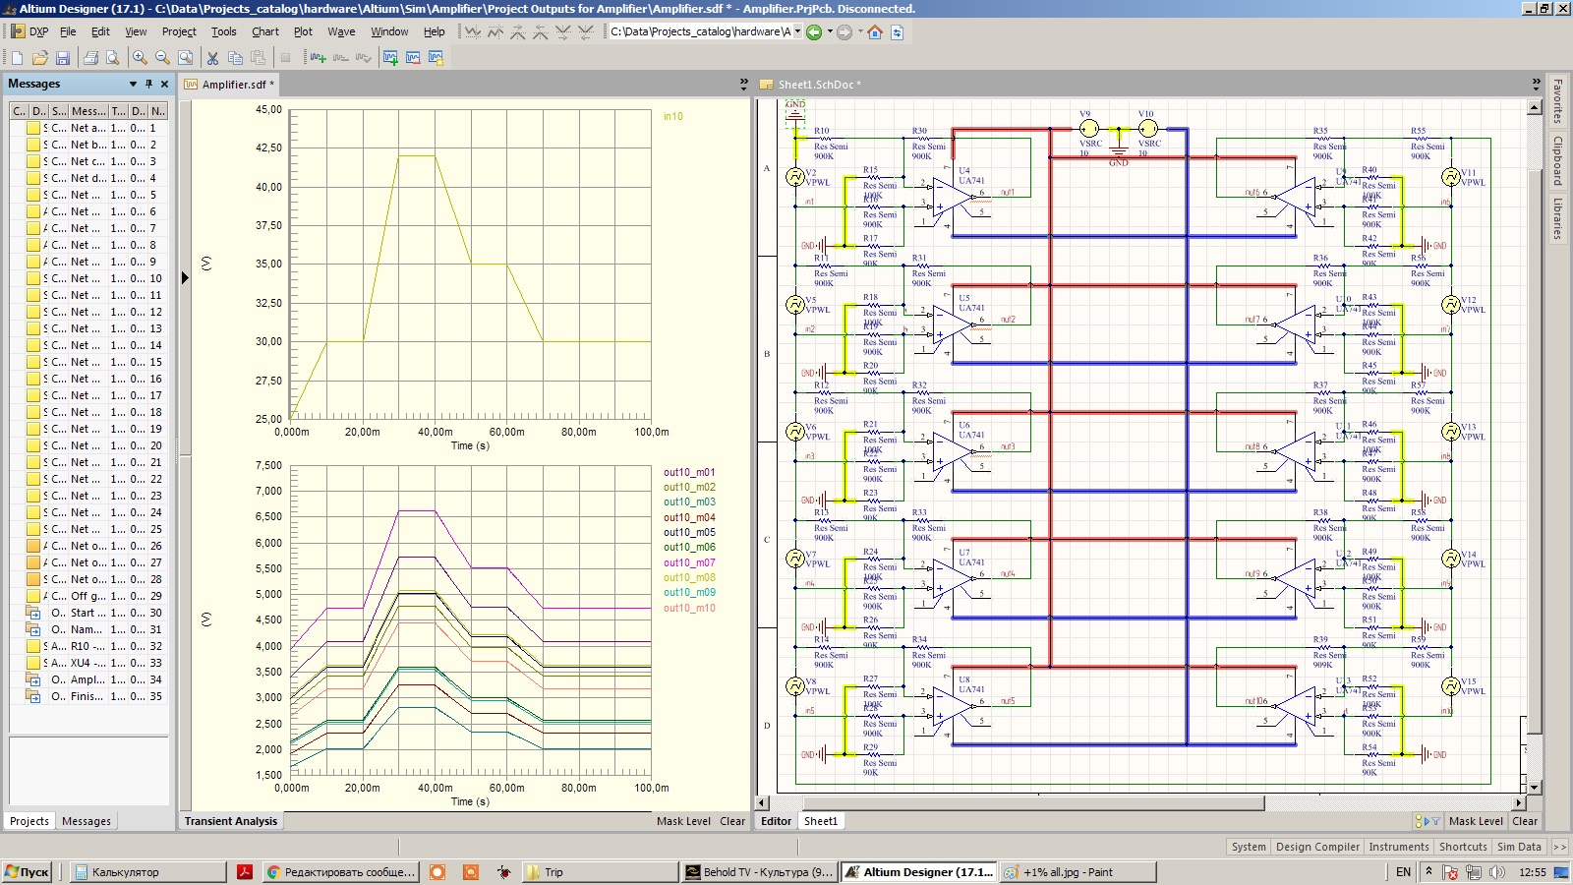This screenshot has width=1573, height=885.
Task: Click the Add Wave to plot icon
Action: tap(318, 58)
